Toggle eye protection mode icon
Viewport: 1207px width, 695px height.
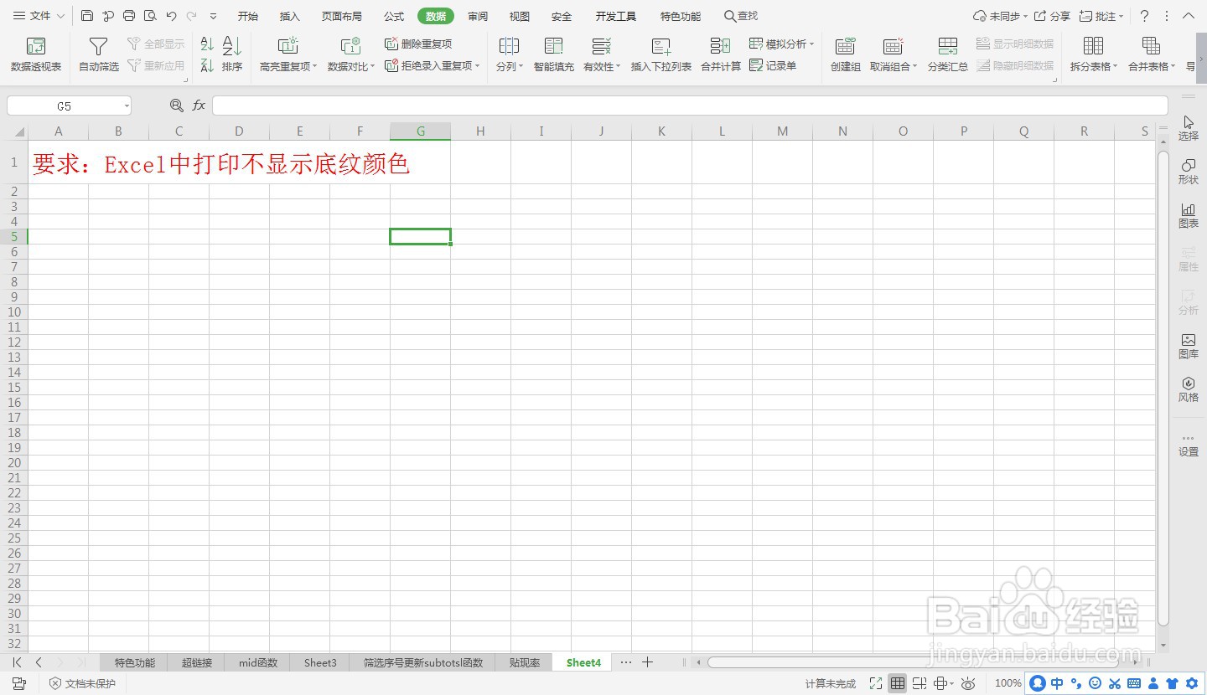(x=968, y=683)
